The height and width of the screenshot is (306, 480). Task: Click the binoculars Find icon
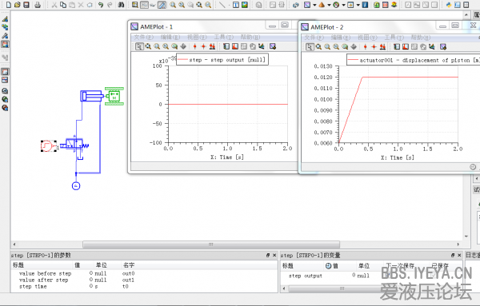tap(122, 5)
